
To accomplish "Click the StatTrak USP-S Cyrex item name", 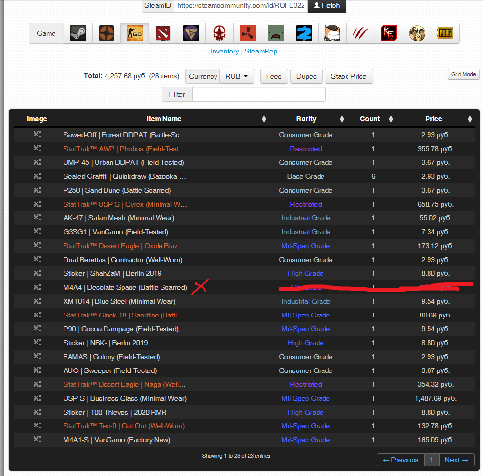I will pos(125,204).
